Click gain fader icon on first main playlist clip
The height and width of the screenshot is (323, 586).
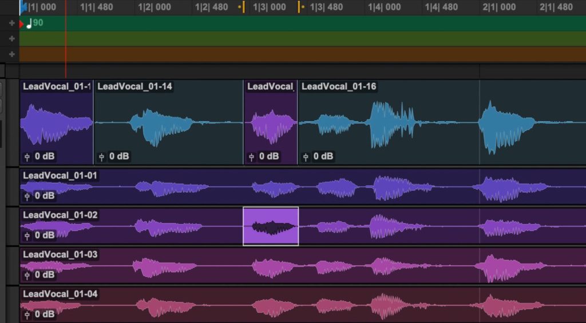click(27, 157)
